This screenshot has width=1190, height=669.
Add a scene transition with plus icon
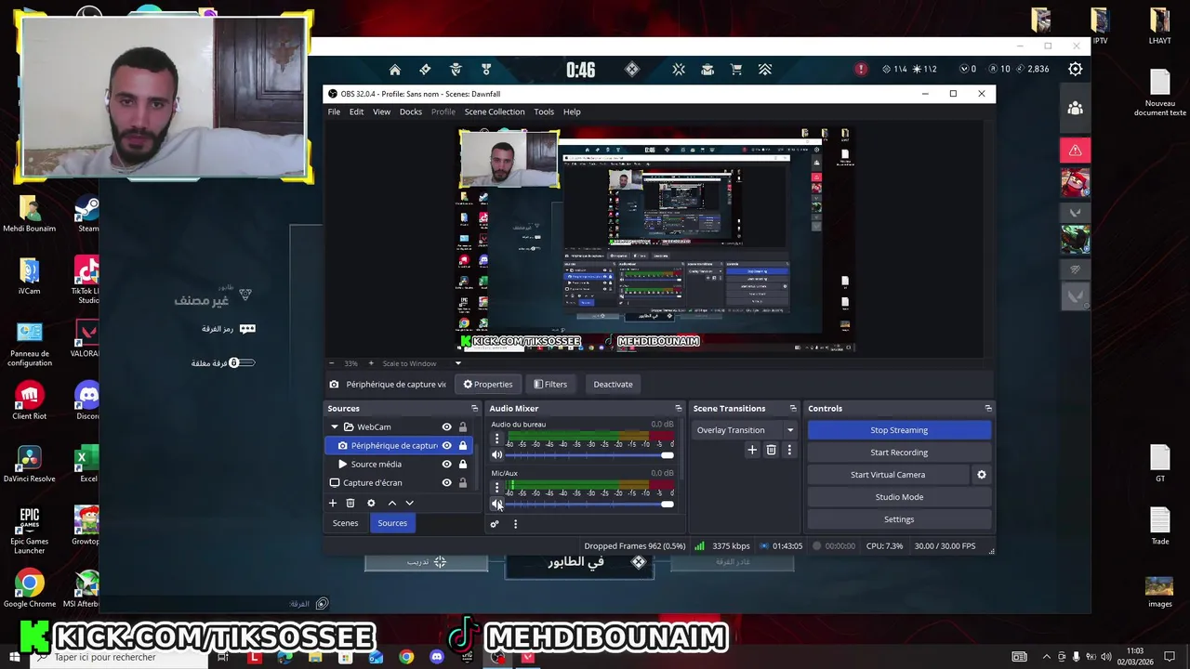[x=752, y=450]
